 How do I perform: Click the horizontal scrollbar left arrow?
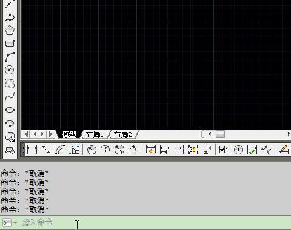[210, 134]
